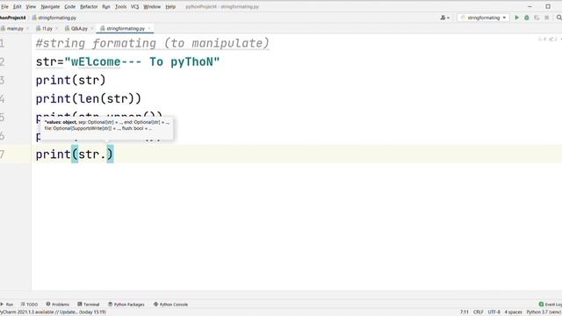Screen dimensions: 562x316
Task: Open the Run menu
Action: pyautogui.click(x=106, y=6)
